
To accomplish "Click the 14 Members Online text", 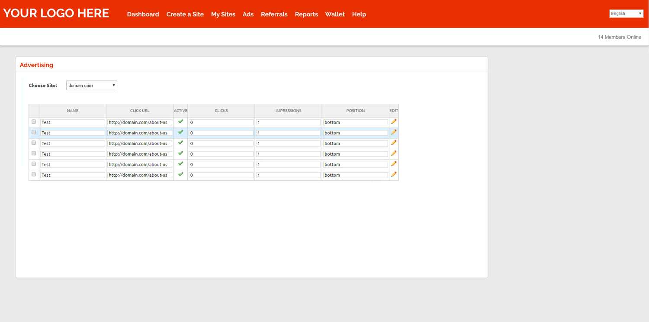I will pos(620,37).
